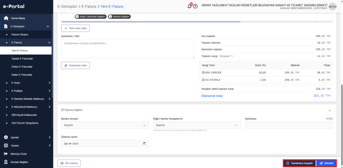This screenshot has width=343, height=168.
Task: Open the Banka hesabı dropdown
Action: 105,125
